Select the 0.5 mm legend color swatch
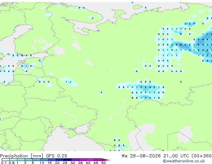Viewport: 212px width, 164px height. [13, 160]
